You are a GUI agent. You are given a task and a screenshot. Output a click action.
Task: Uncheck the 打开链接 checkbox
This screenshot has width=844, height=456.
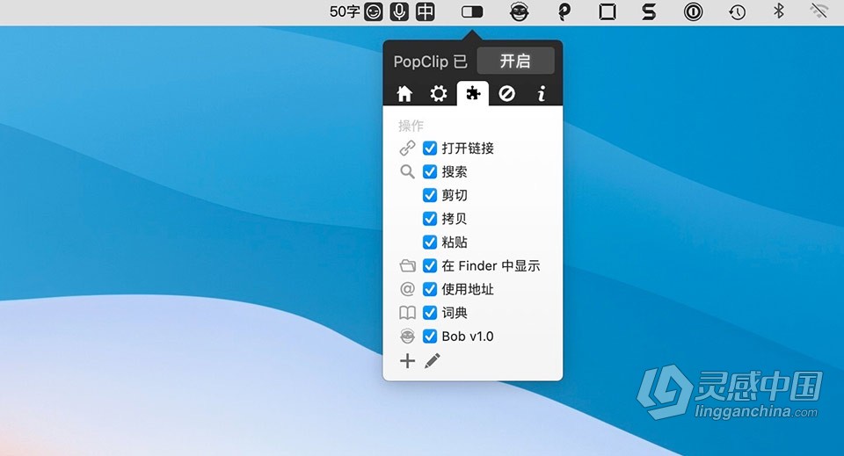click(x=430, y=148)
